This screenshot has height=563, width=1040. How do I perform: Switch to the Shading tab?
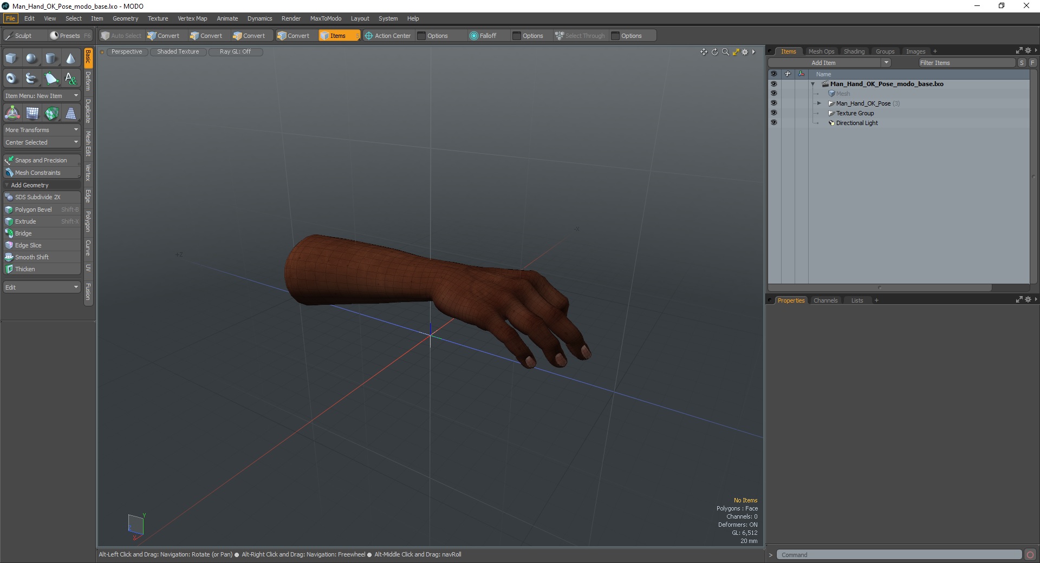point(854,51)
